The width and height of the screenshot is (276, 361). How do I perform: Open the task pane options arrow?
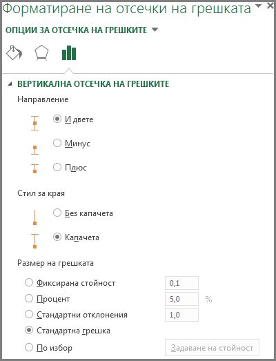click(x=259, y=6)
